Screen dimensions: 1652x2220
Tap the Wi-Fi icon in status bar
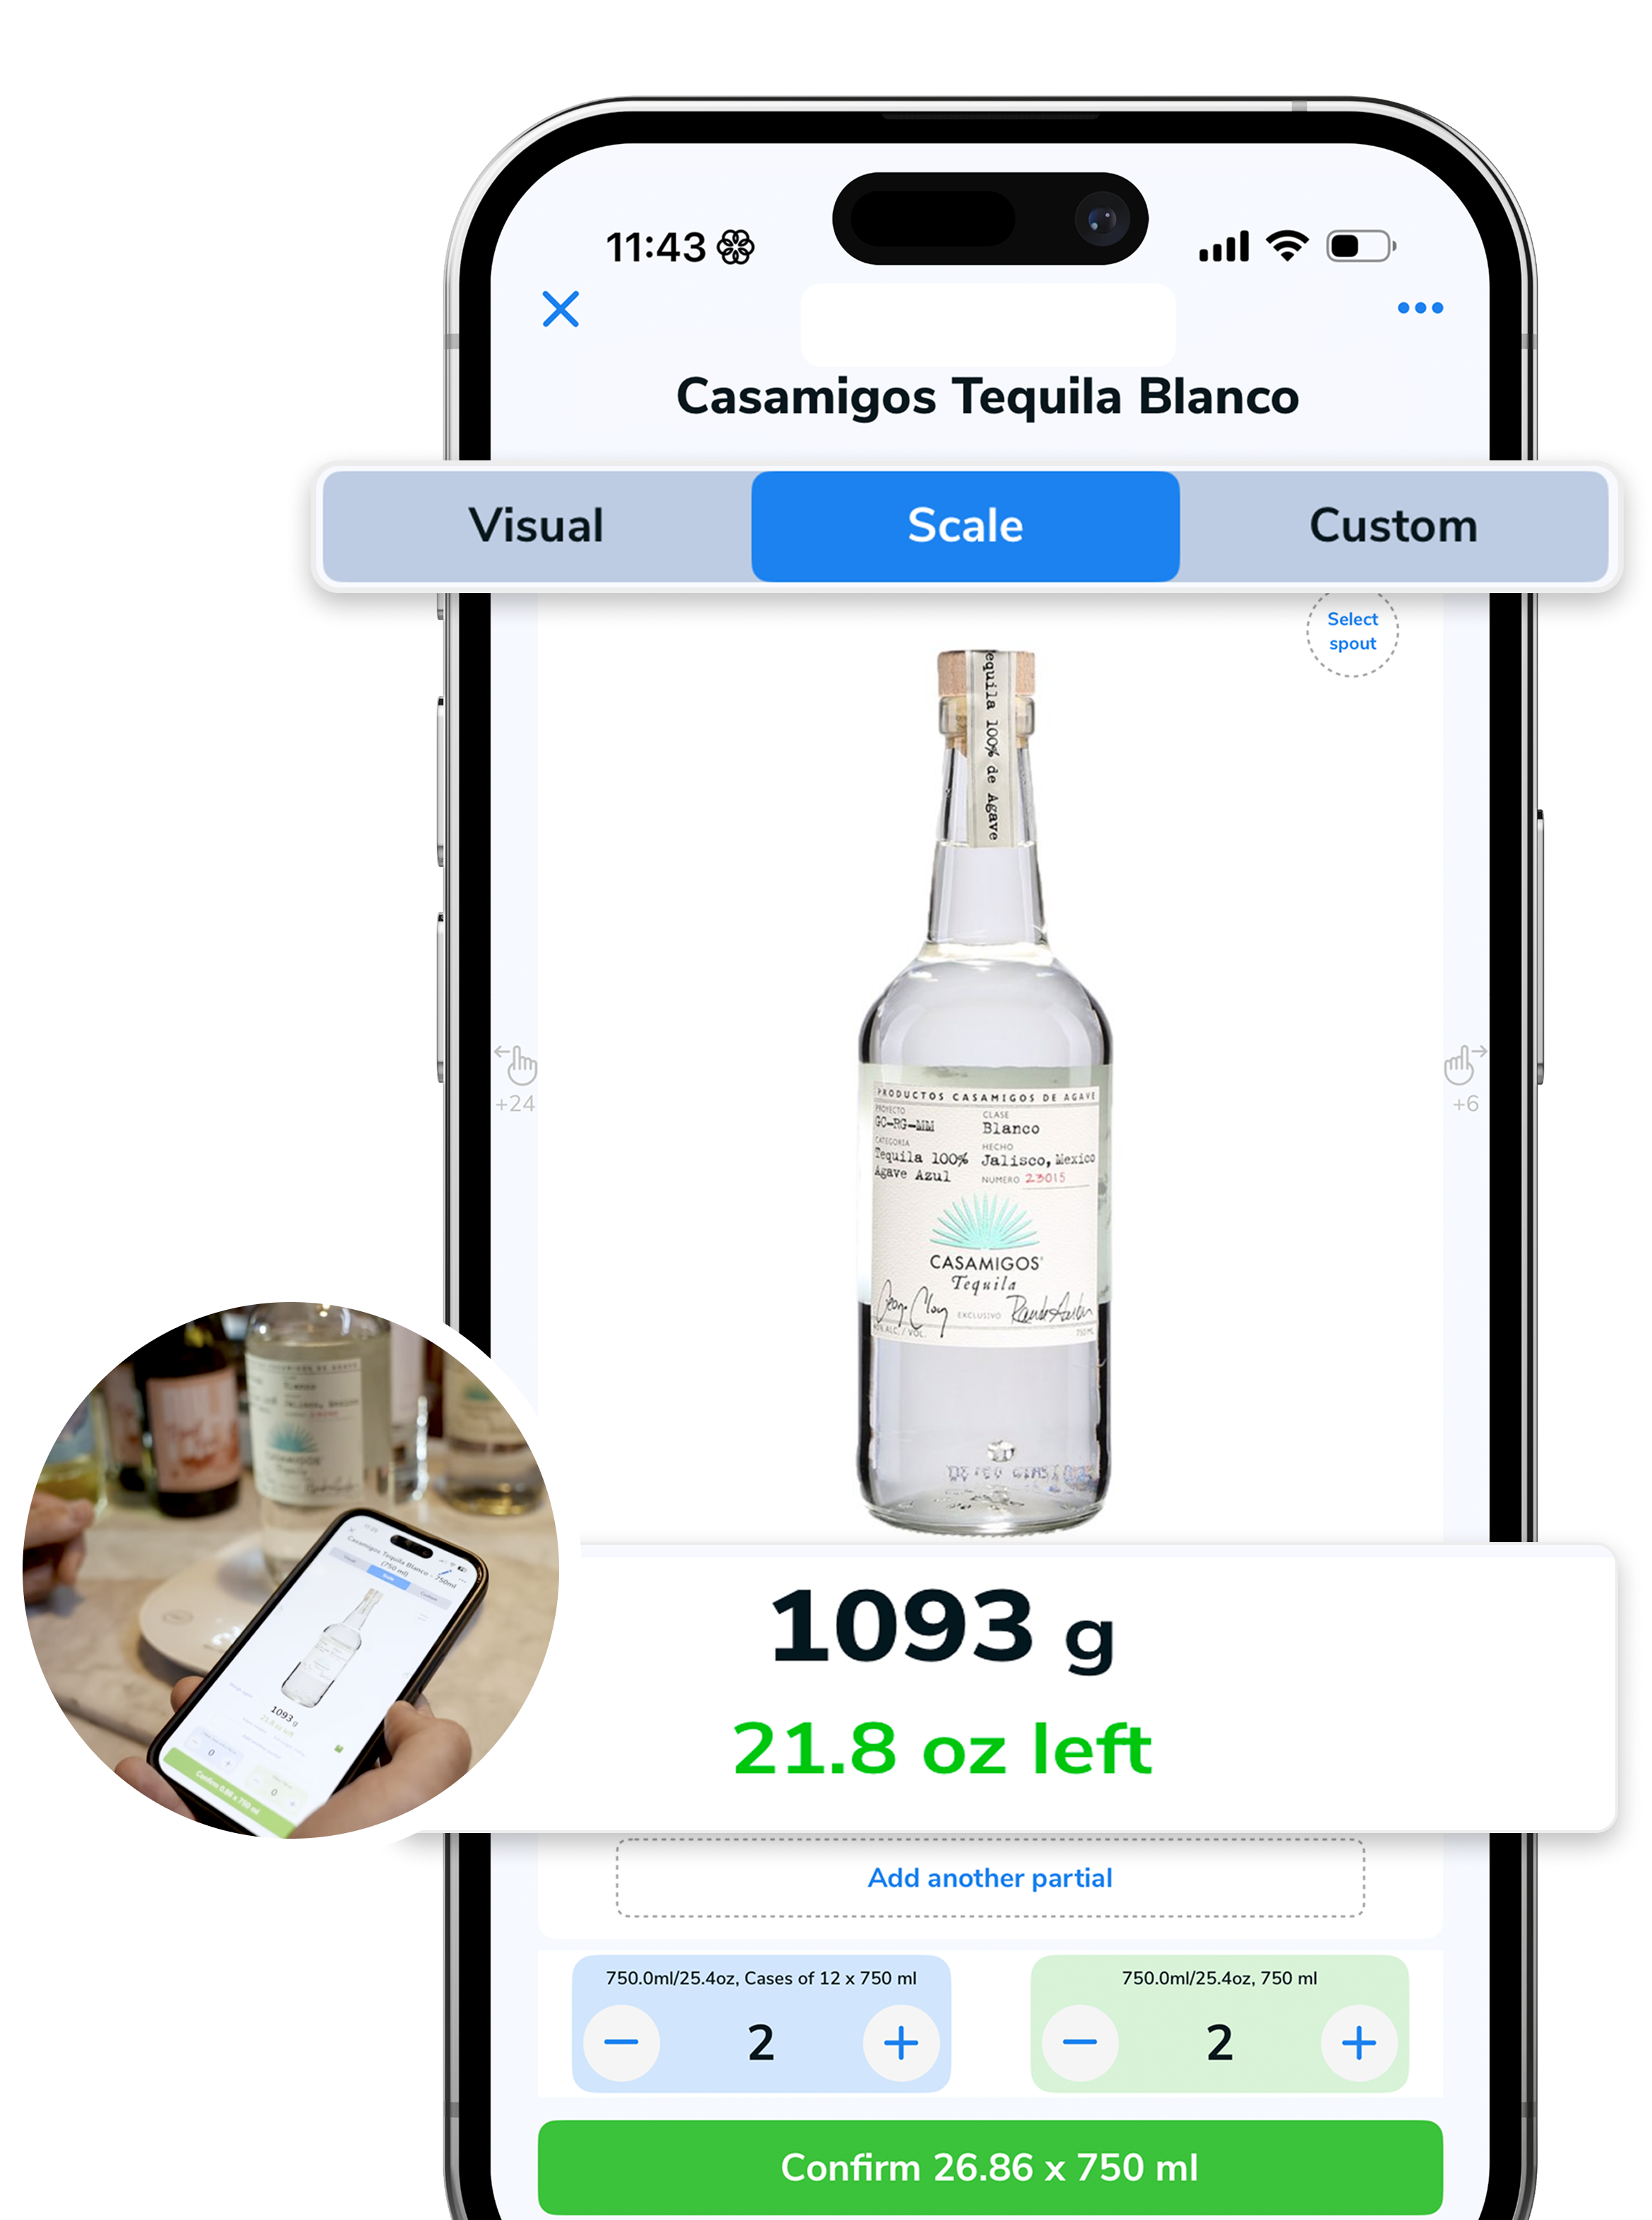coord(1287,246)
